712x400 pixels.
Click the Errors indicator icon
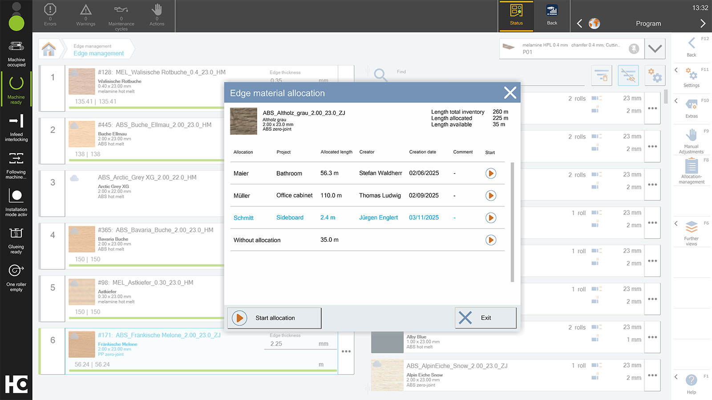coord(50,10)
